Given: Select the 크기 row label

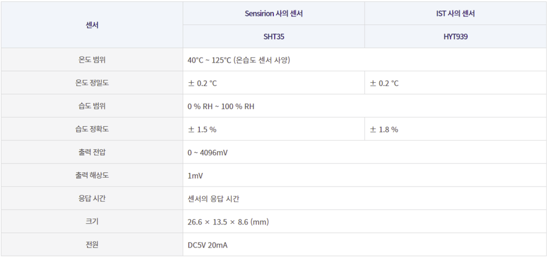Looking at the screenshot, I should point(92,222).
